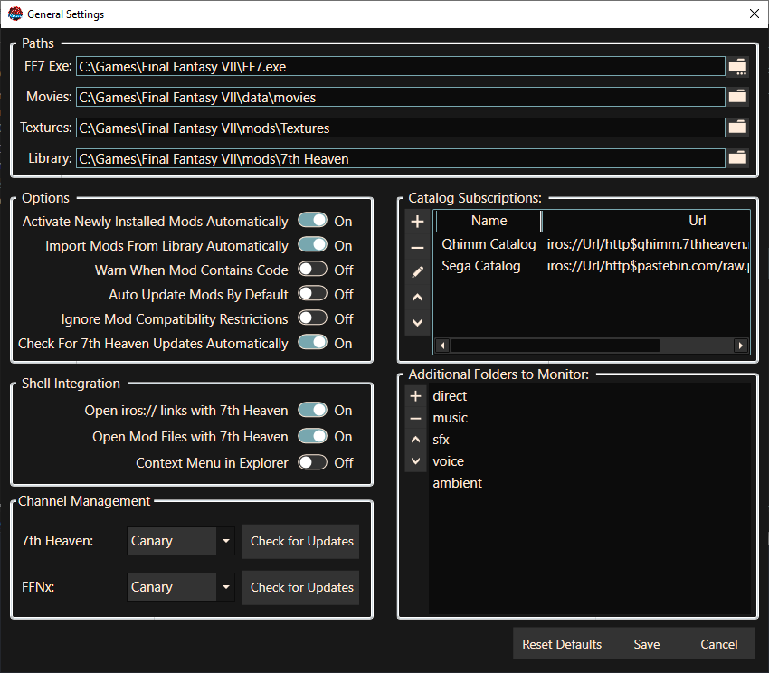This screenshot has height=673, width=769.
Task: Browse for the Textures folder
Action: (737, 128)
